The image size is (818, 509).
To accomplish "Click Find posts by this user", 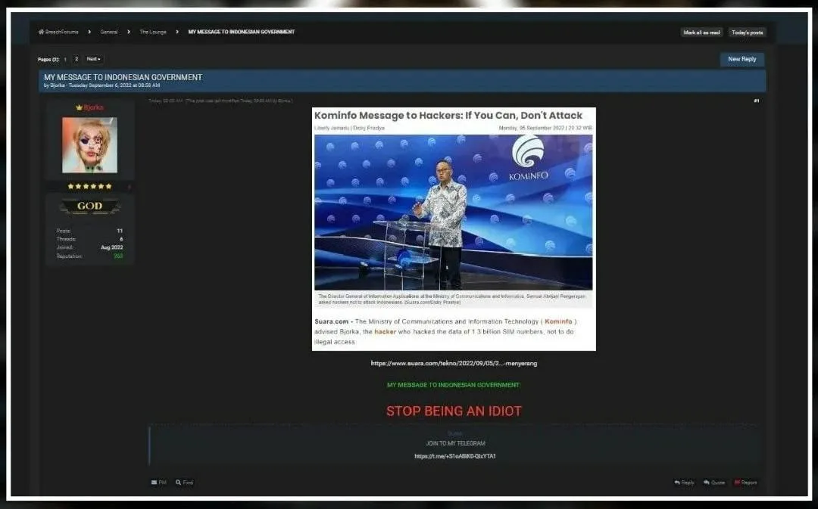I will point(184,483).
